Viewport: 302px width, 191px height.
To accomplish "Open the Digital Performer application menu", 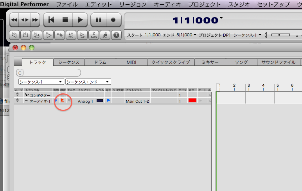I will pos(25,4).
